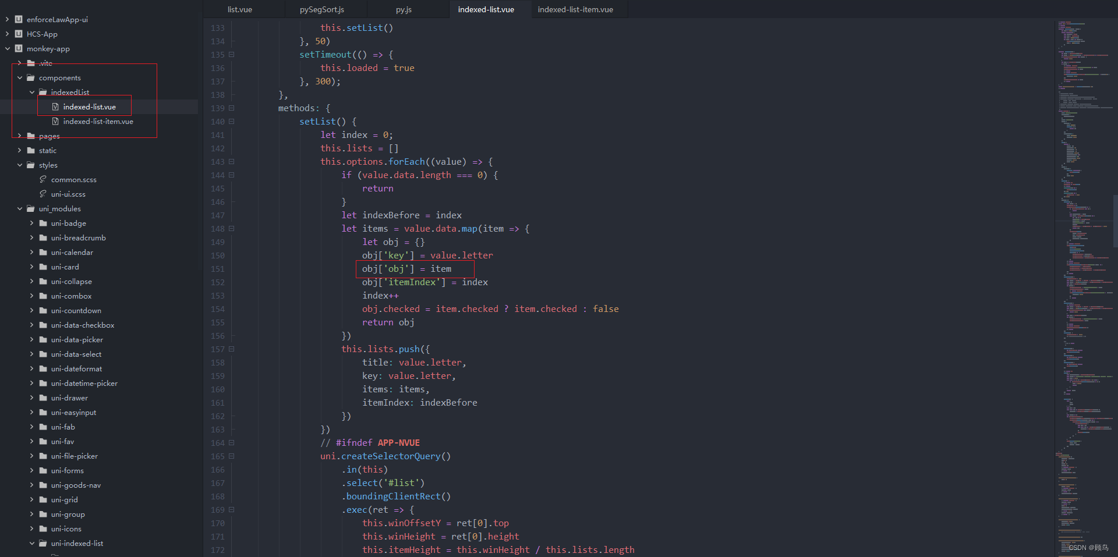
Task: Click the indexed-list-item.vue file icon
Action: [55, 121]
